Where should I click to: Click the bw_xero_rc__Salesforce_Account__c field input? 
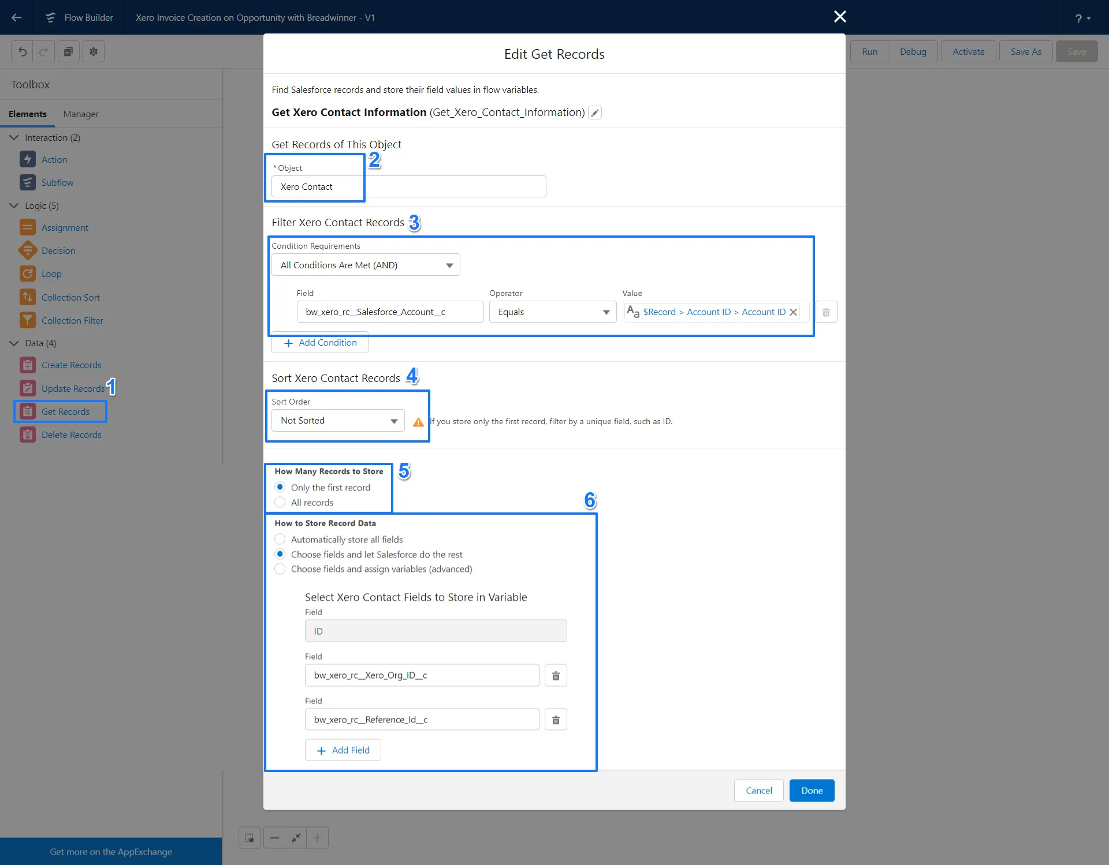[390, 312]
